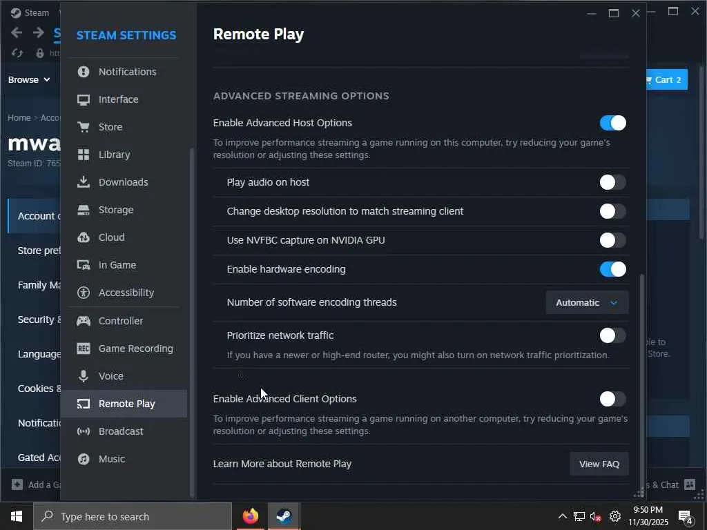Open the Cart 2 button

point(667,80)
